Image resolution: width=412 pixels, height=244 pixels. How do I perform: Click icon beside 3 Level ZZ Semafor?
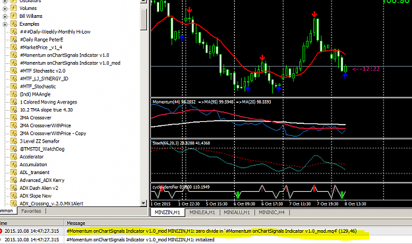(14, 141)
